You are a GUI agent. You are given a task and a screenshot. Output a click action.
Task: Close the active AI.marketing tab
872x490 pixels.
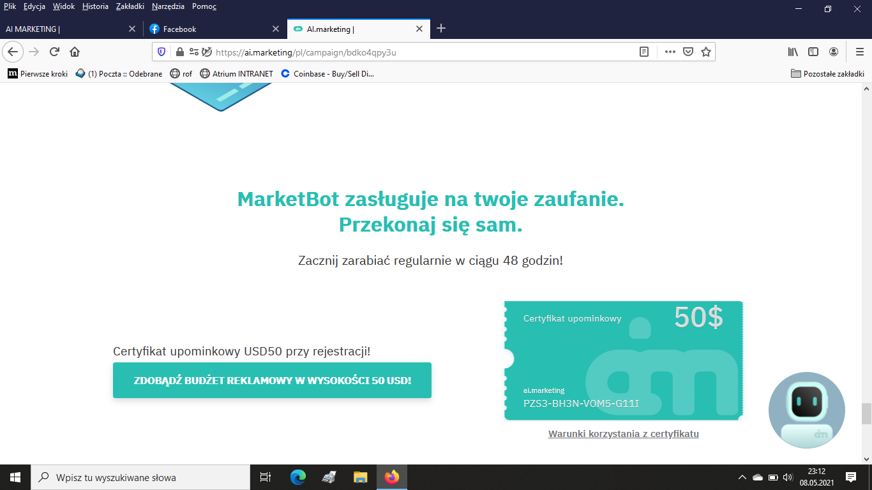419,29
